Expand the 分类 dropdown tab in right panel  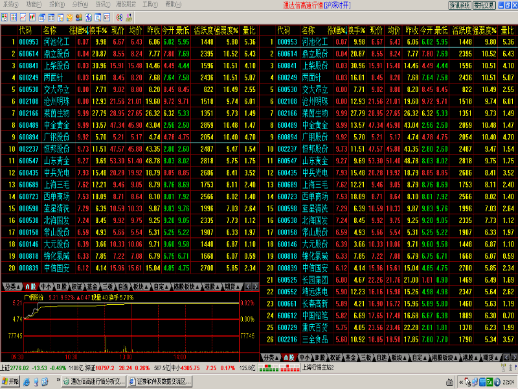271,358
